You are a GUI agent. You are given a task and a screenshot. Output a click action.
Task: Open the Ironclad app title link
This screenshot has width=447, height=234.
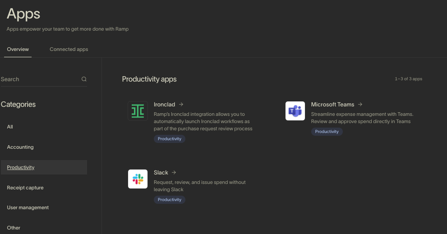point(164,104)
